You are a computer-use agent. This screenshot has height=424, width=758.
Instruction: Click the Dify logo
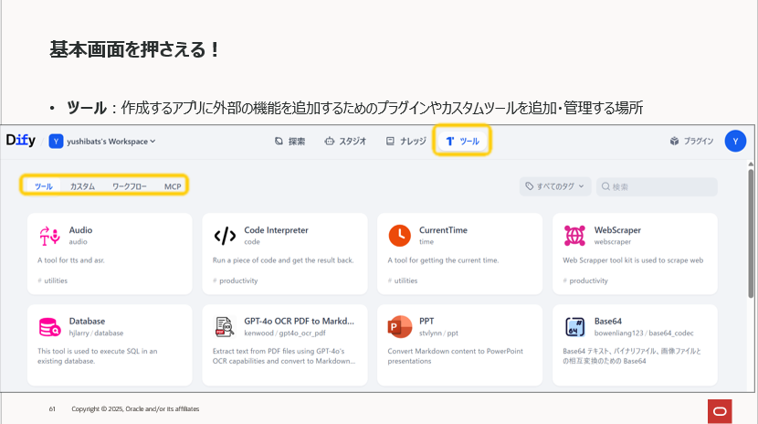tap(21, 140)
